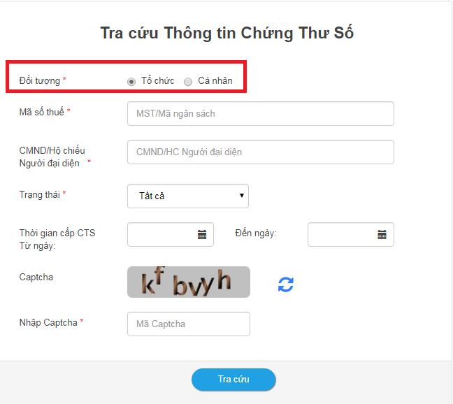453x404 pixels.
Task: Click the dropdown arrow of Tất cả
Action: pos(241,196)
